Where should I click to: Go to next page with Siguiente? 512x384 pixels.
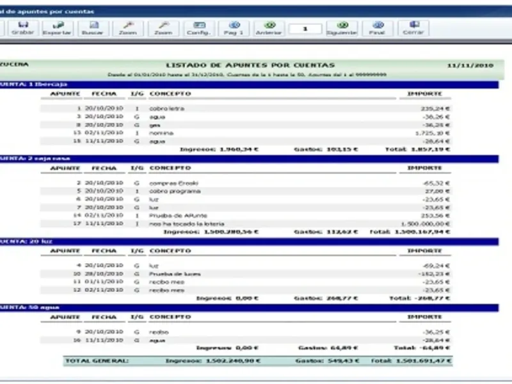click(x=342, y=28)
